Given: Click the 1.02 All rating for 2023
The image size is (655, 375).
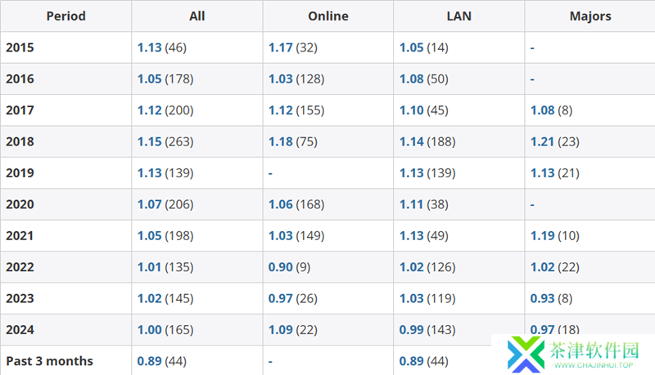Looking at the screenshot, I should [x=149, y=299].
